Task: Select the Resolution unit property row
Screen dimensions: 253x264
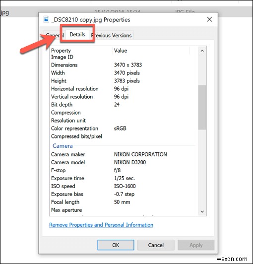Action: 124,121
